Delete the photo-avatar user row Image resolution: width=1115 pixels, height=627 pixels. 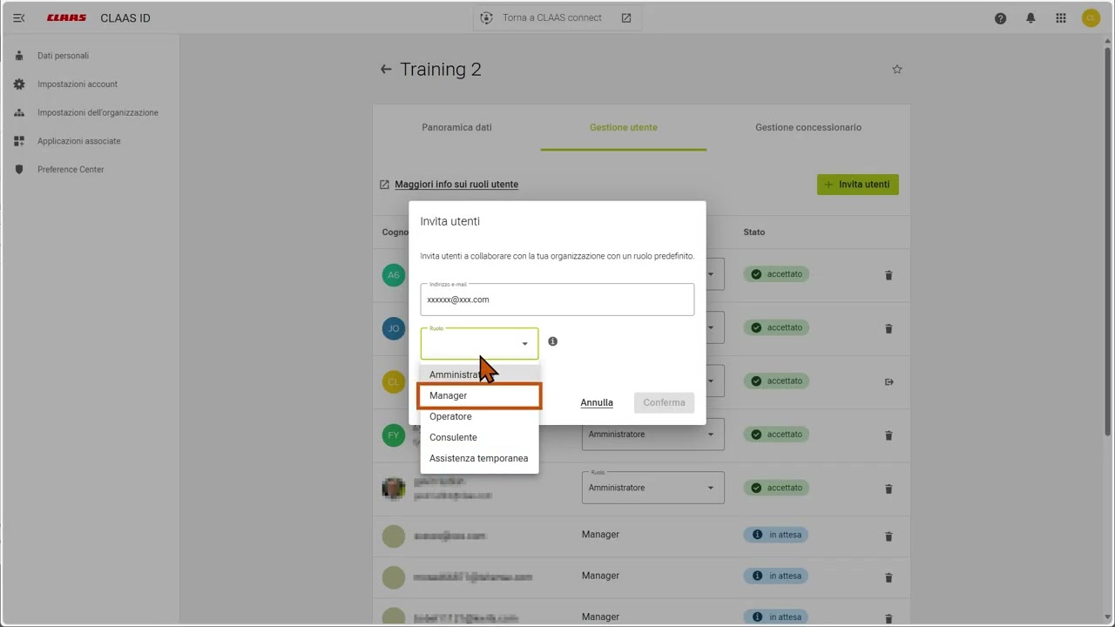(889, 489)
